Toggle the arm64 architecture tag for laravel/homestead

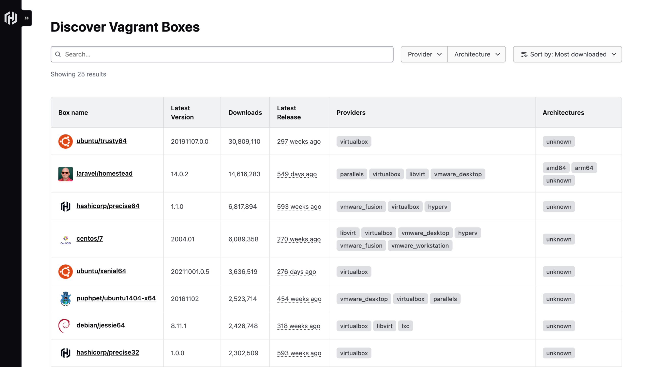coord(584,167)
